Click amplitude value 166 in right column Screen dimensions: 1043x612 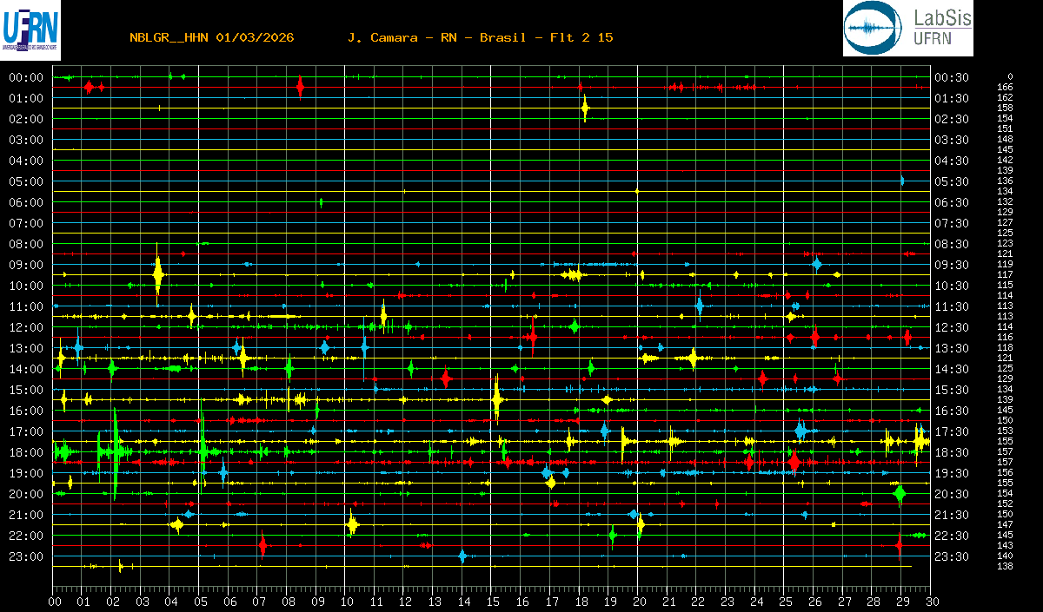[x=1005, y=87]
